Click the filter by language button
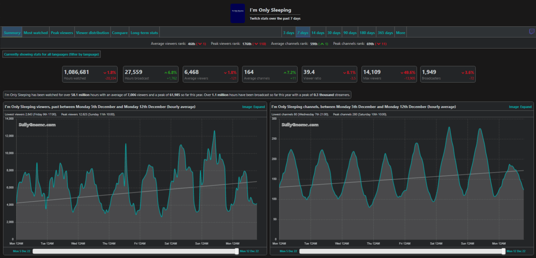Viewport: 536px width, 258px height. pyautogui.click(x=52, y=54)
